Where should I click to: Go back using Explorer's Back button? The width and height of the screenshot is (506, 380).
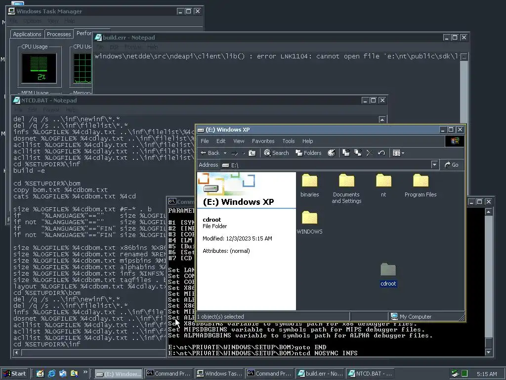pyautogui.click(x=210, y=153)
